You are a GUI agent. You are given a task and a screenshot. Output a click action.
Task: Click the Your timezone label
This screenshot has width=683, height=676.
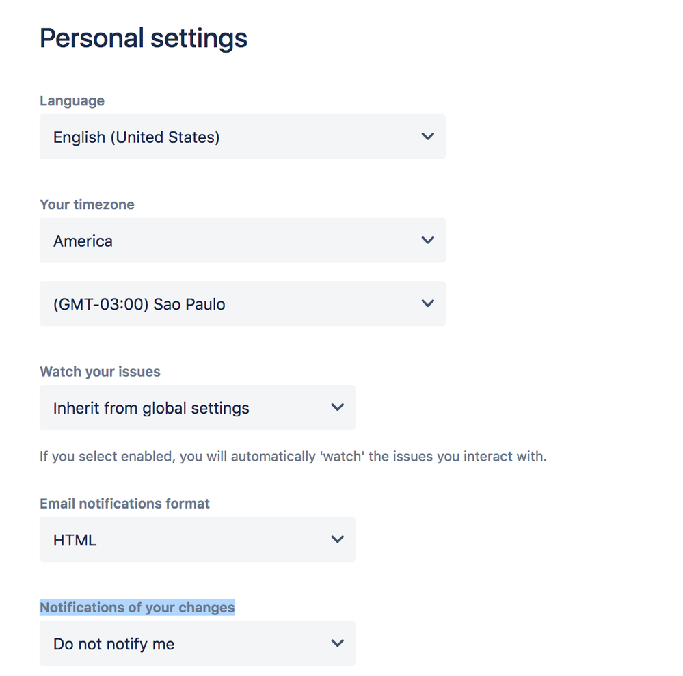[x=87, y=204]
